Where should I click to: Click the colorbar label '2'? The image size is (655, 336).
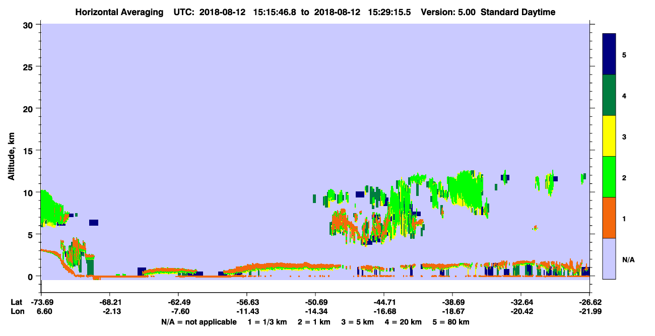pyautogui.click(x=624, y=177)
